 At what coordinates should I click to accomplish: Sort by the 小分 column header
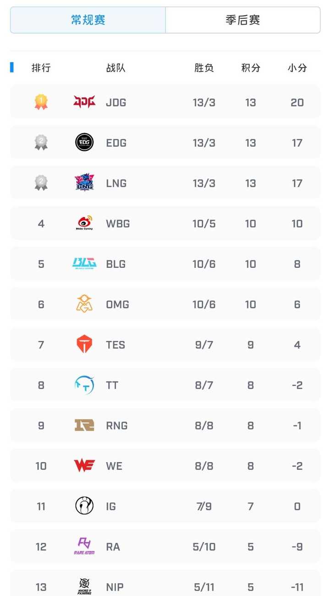pos(297,68)
